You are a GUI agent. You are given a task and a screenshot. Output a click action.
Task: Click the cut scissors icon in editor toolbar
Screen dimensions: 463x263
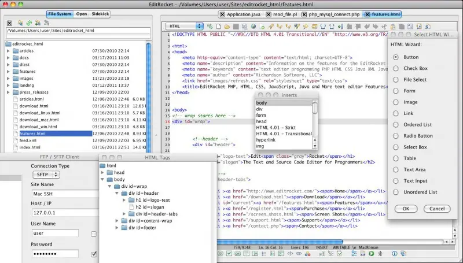[384, 27]
